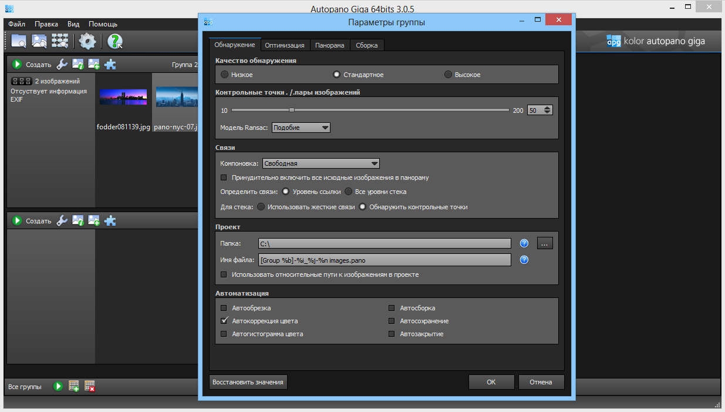Select Низкое detection quality
Image resolution: width=725 pixels, height=412 pixels.
pos(225,75)
